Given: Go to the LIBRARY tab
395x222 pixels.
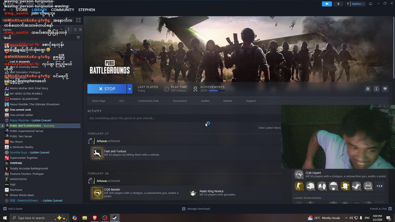Looking at the screenshot, I should click(x=39, y=10).
